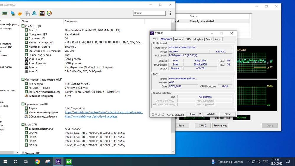
Task: Click the Кэш L1 кода chip icon
Action: coord(27,59)
